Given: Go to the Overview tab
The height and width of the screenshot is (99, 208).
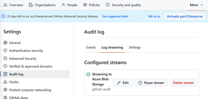Looking at the screenshot, I should point(13,5).
